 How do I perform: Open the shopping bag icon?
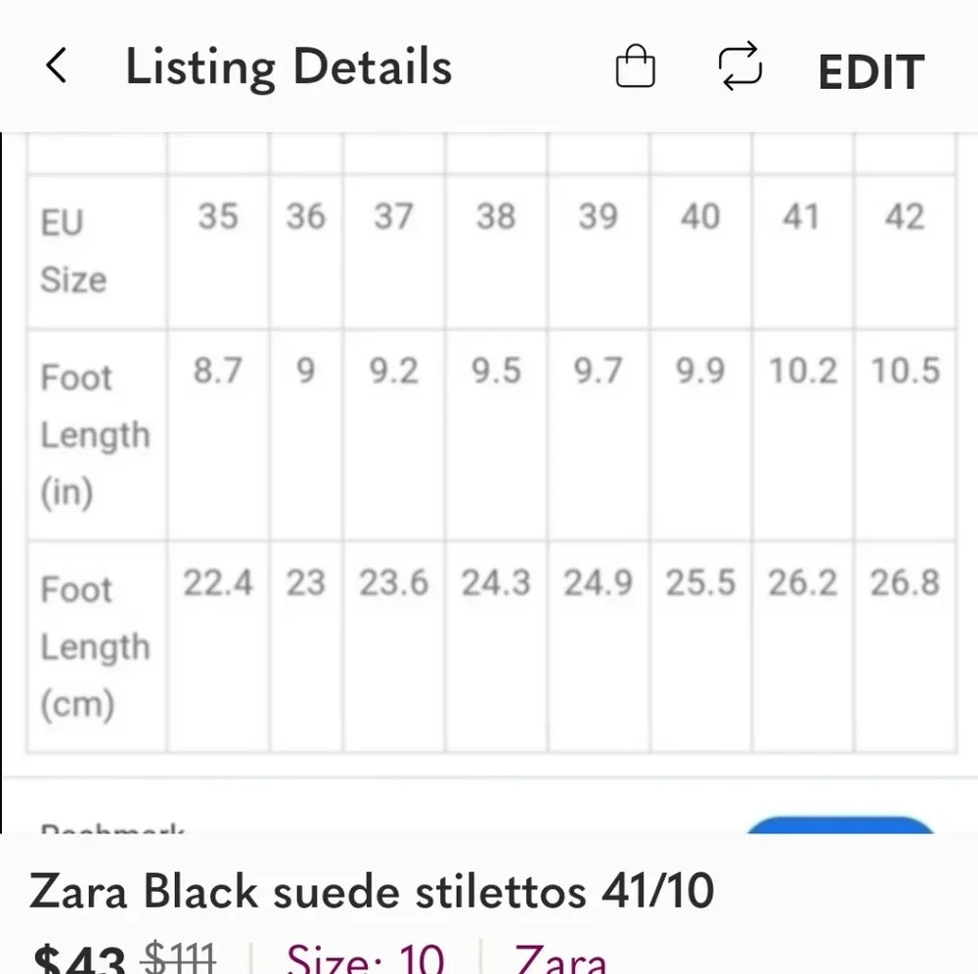click(x=635, y=66)
